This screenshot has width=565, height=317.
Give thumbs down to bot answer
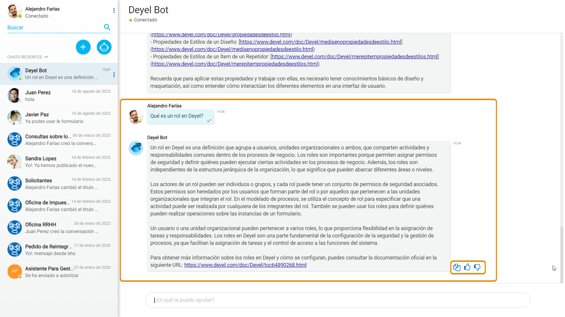[477, 267]
